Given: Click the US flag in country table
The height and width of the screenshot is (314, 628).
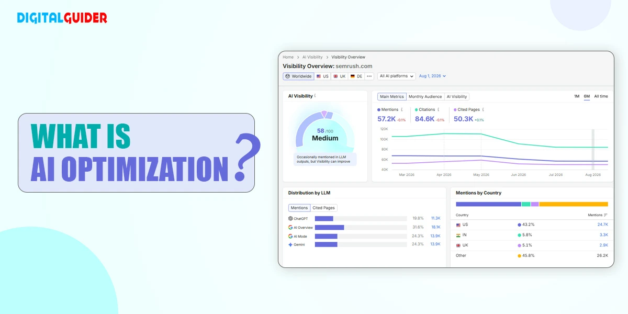Looking at the screenshot, I should (458, 225).
